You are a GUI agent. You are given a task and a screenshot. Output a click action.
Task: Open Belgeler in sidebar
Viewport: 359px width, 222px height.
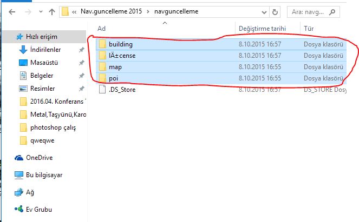click(42, 76)
